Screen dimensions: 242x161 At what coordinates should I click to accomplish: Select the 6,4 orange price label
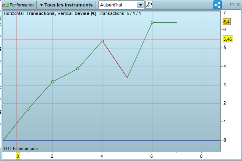(x=227, y=22)
